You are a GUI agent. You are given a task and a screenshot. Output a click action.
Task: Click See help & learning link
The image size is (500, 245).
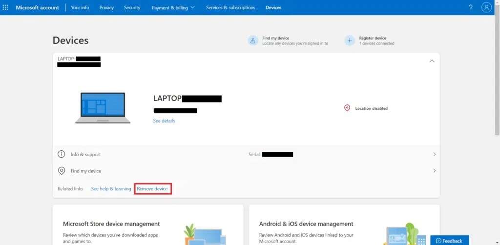(111, 189)
